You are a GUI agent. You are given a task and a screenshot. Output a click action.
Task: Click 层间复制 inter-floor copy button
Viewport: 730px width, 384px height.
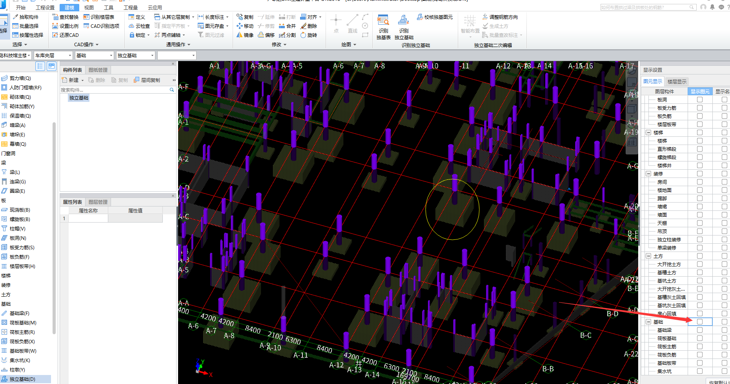pos(147,80)
